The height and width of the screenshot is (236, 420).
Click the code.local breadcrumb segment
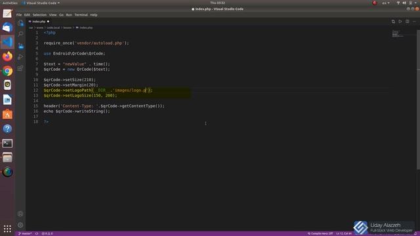53,28
